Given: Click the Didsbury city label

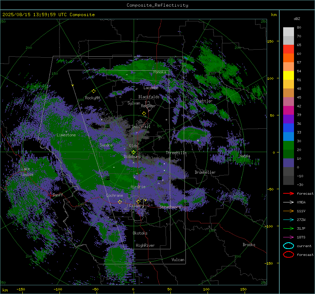Looking at the screenshot, I should (132, 157).
